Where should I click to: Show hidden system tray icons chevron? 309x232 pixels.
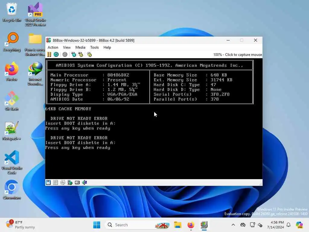[233, 225]
